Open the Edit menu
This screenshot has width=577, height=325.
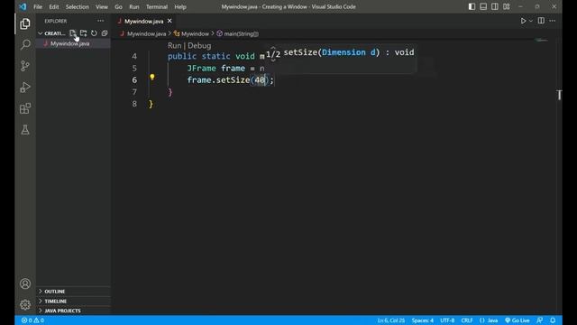pyautogui.click(x=54, y=6)
